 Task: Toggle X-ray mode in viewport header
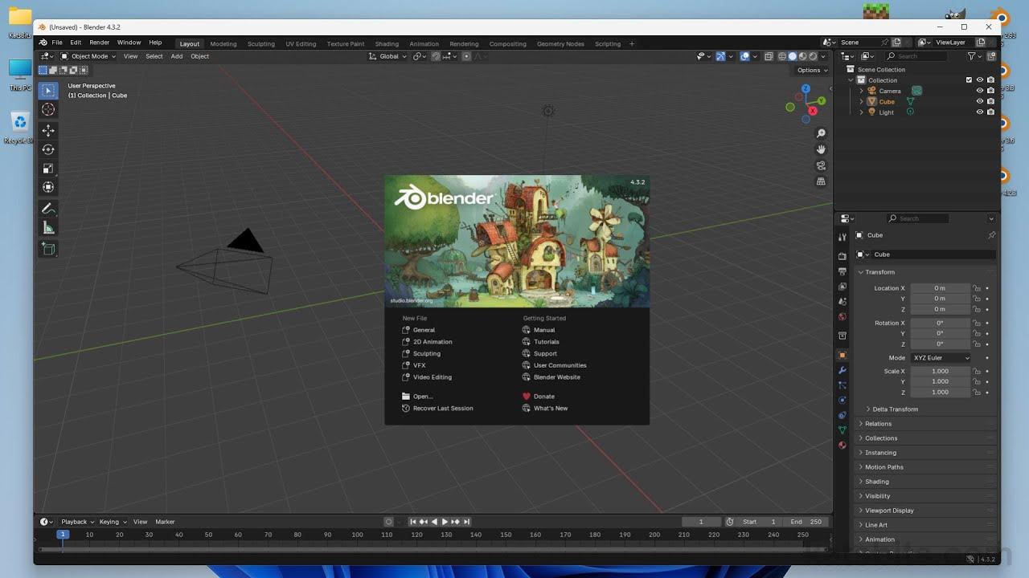[769, 56]
